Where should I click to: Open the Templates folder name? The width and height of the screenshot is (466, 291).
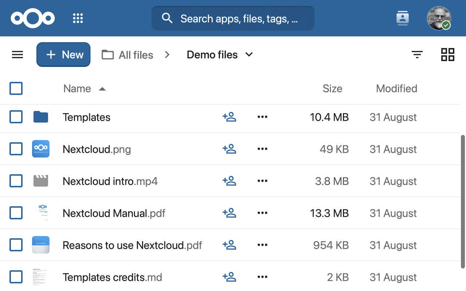point(87,117)
